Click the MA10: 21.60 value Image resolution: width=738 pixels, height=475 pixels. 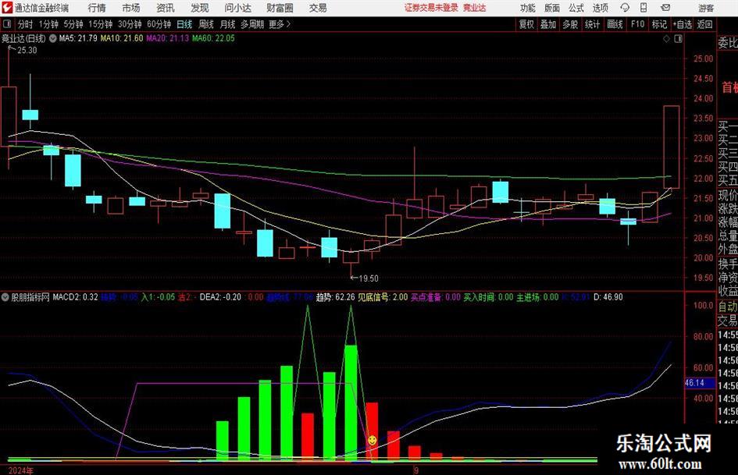[122, 38]
